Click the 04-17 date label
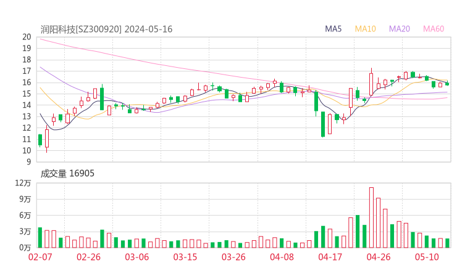 [330, 257]
